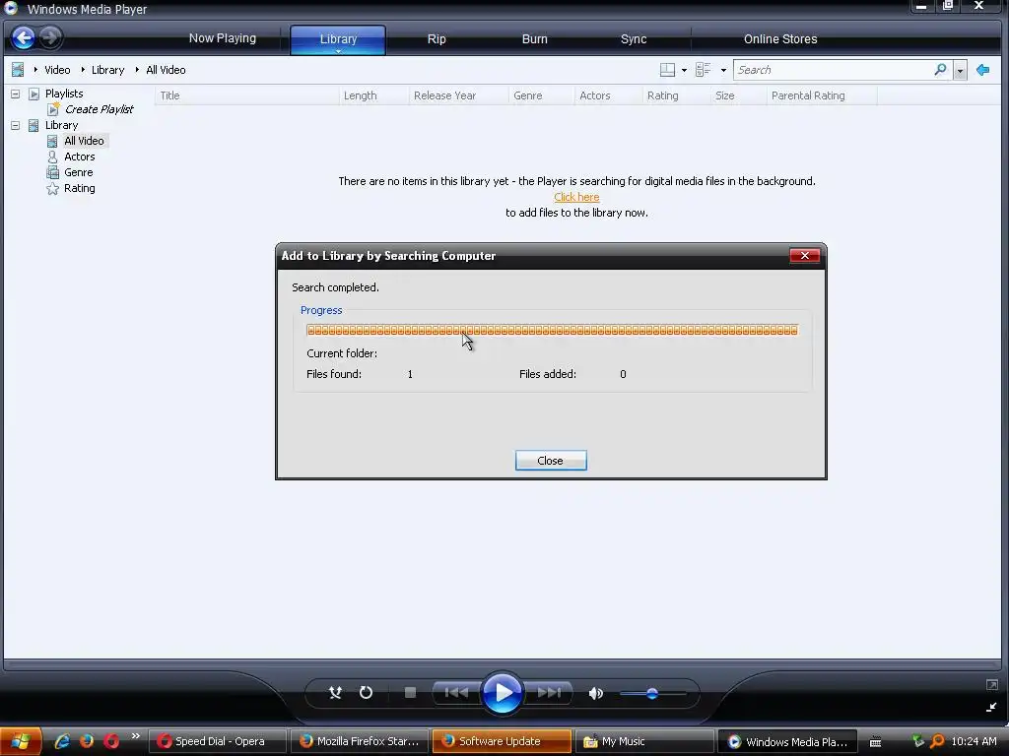Click Library in the breadcrumb path
1009x756 pixels.
tap(107, 70)
